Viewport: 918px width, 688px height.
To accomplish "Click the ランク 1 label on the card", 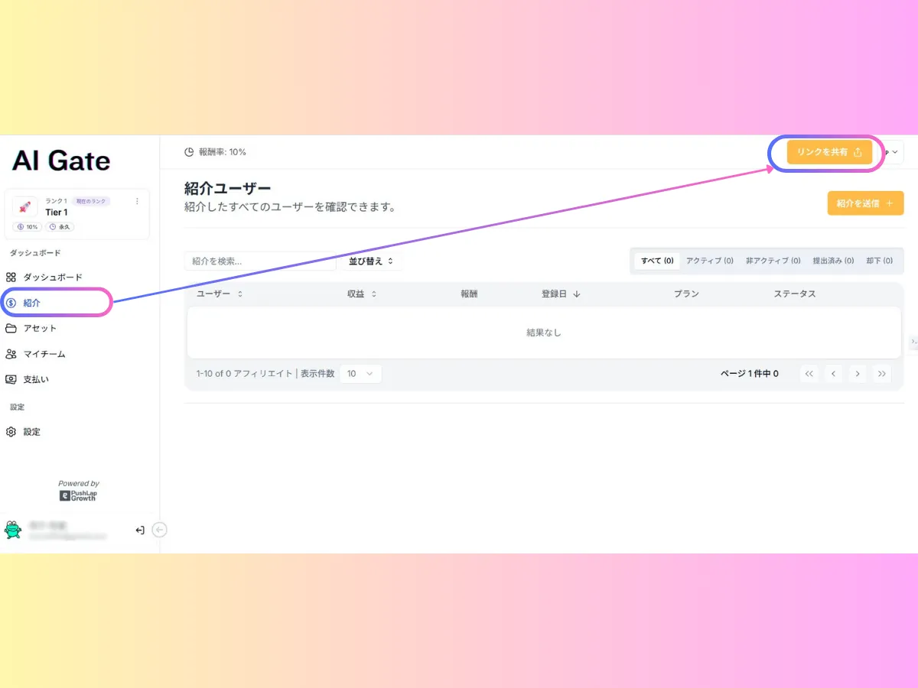I will (x=56, y=201).
